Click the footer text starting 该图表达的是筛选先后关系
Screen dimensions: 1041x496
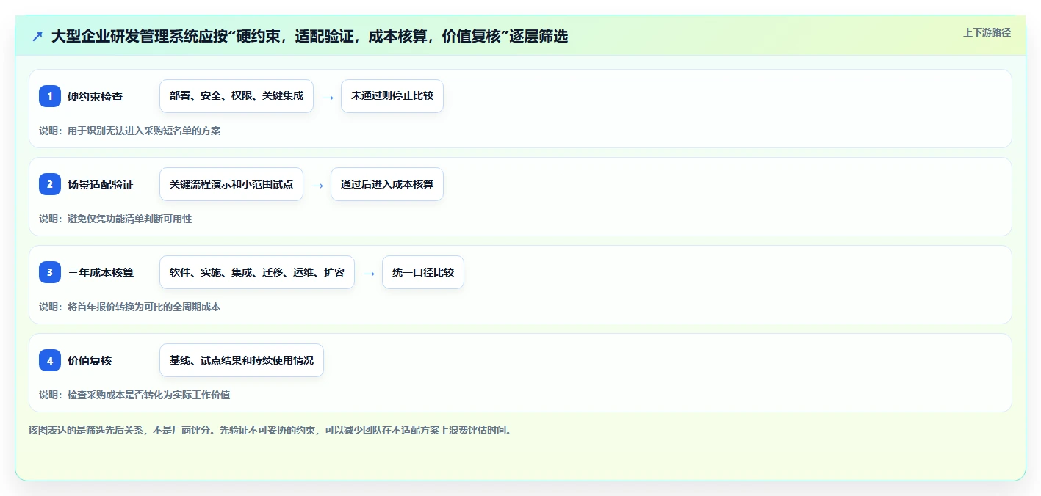[270, 430]
